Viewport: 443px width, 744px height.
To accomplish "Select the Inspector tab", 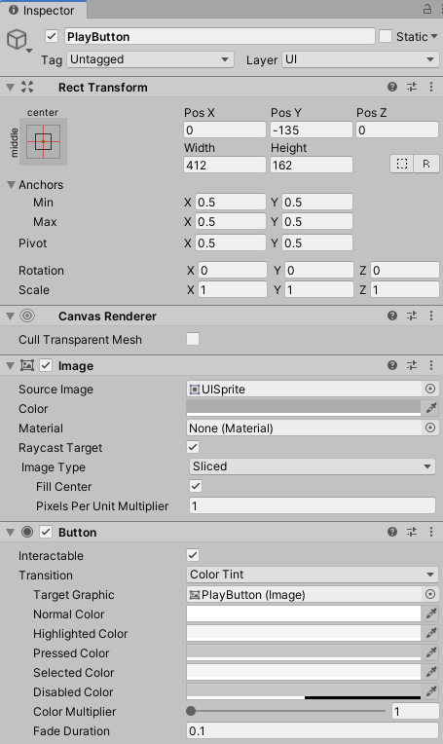I will [x=43, y=10].
